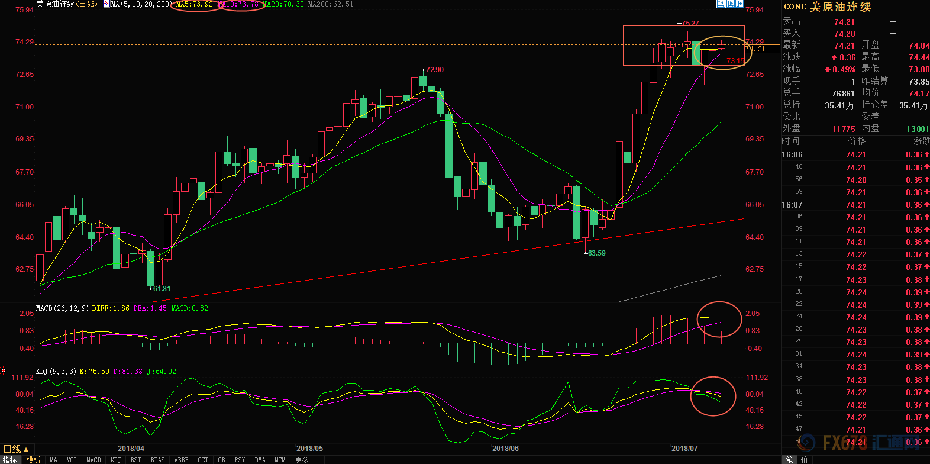The image size is (930, 464).
Task: Click the 75.27 high price marker on chart
Action: point(690,24)
